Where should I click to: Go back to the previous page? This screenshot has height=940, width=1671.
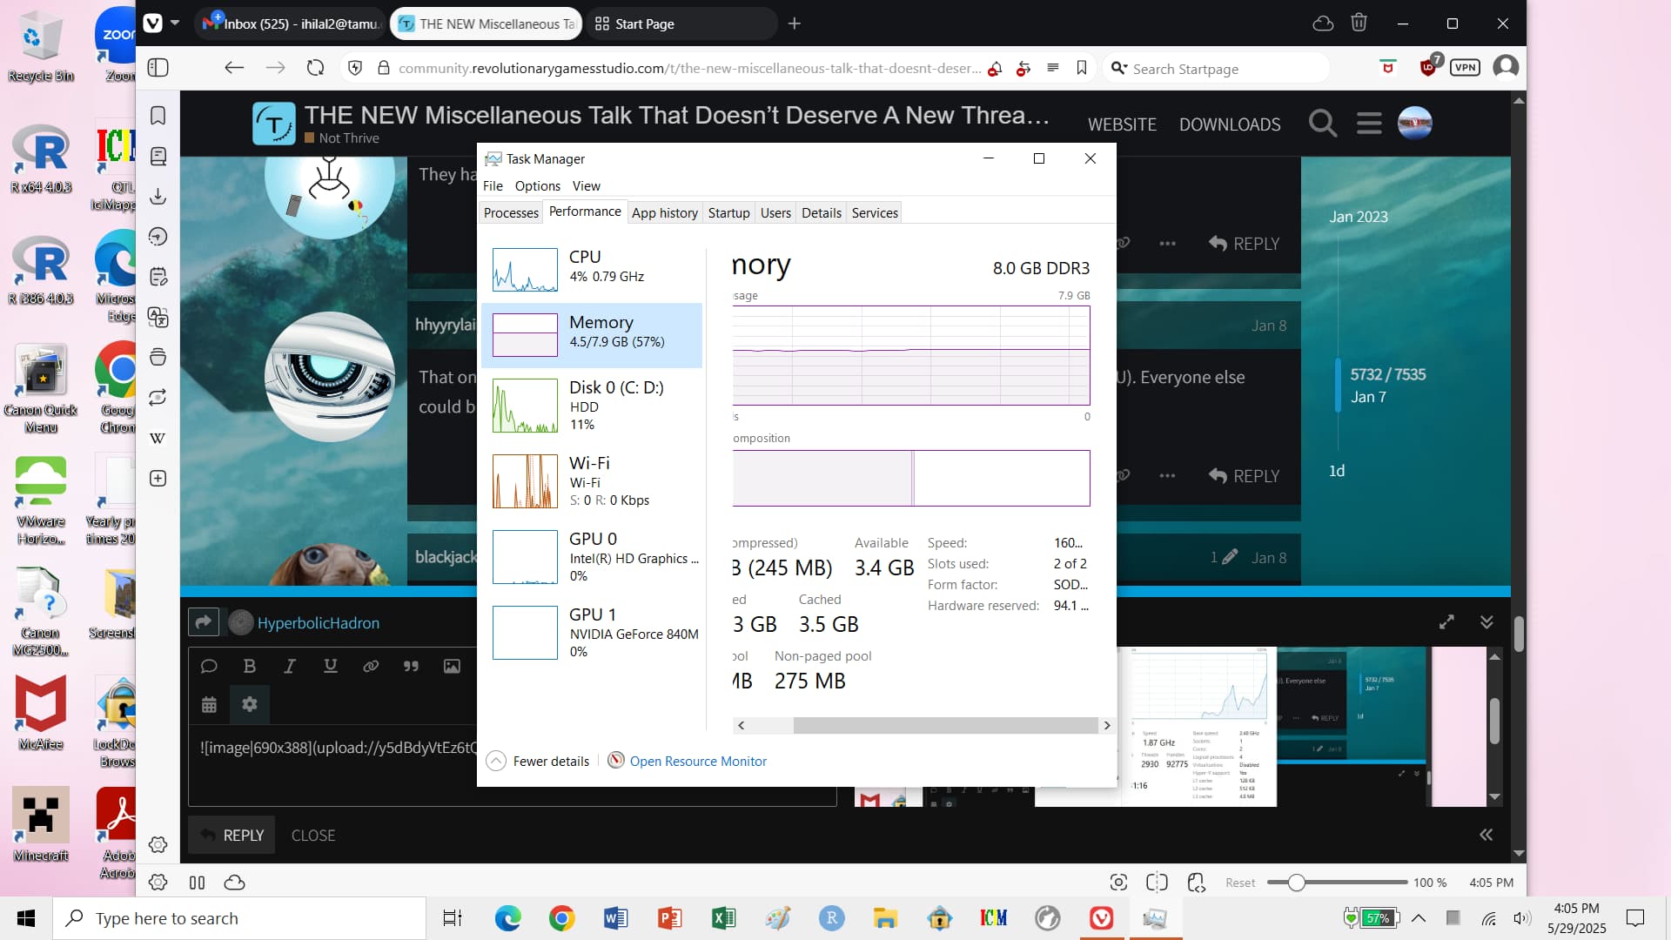tap(233, 68)
